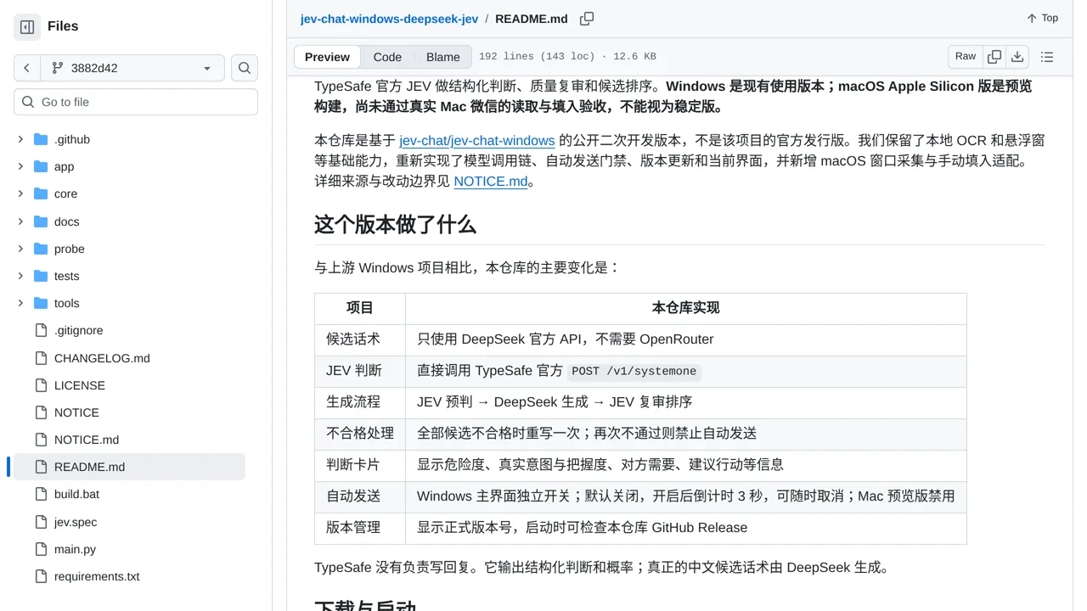Image resolution: width=1087 pixels, height=611 pixels.
Task: Click the 这个版本做了什么 heading
Action: 395,225
